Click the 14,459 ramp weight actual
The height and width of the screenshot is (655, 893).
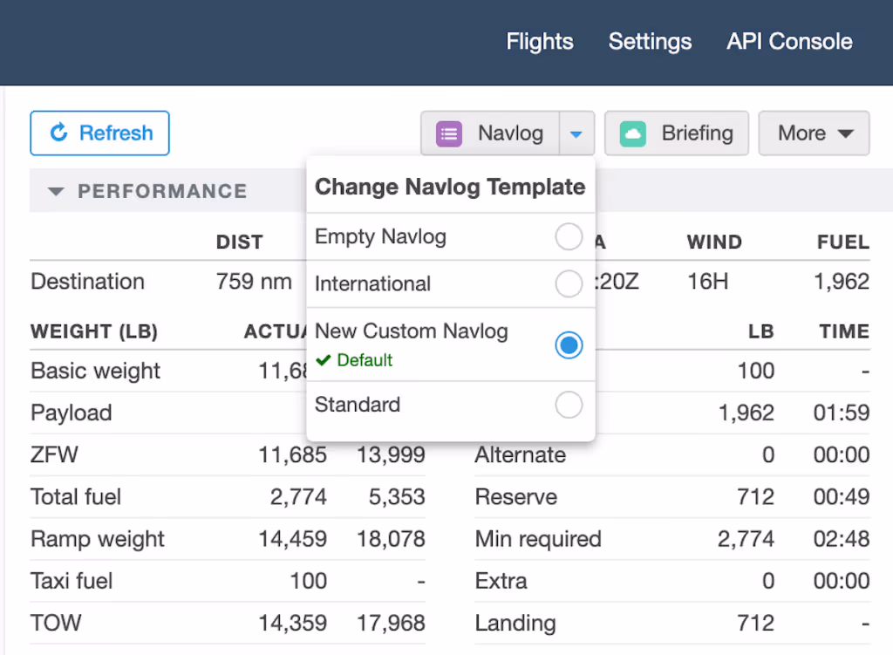click(293, 539)
